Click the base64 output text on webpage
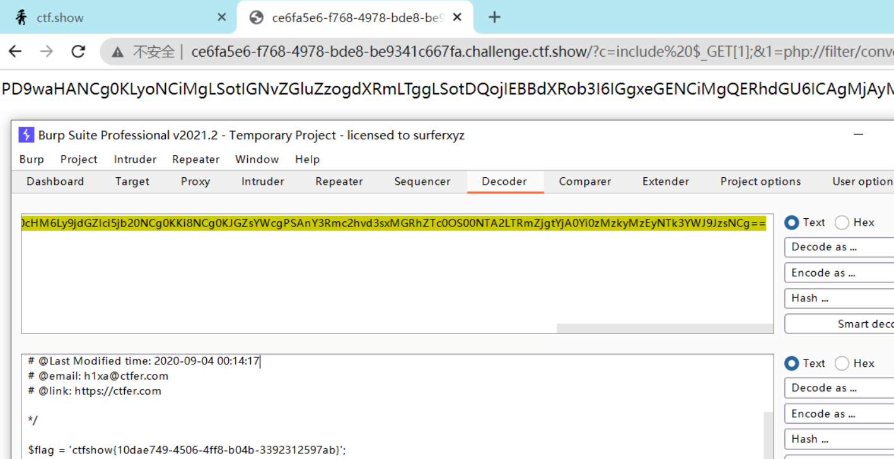 click(x=448, y=90)
